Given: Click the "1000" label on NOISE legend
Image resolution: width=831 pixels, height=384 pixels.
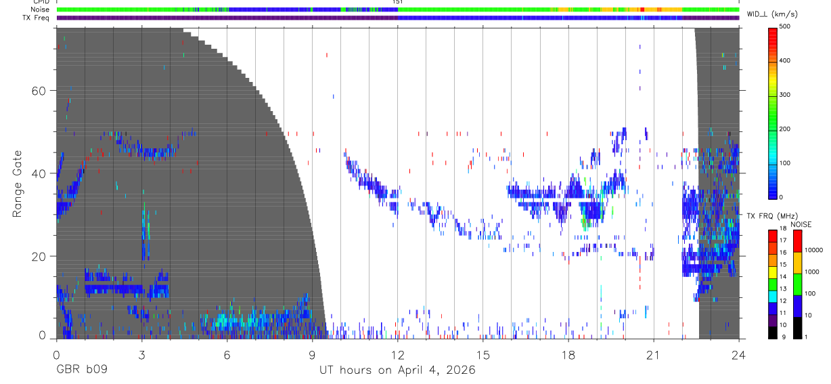Looking at the screenshot, I should (x=813, y=272).
